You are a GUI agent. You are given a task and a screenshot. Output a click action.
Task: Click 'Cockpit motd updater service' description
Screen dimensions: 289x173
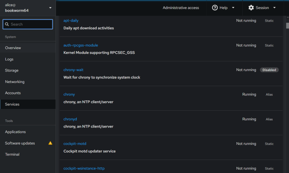point(89,151)
